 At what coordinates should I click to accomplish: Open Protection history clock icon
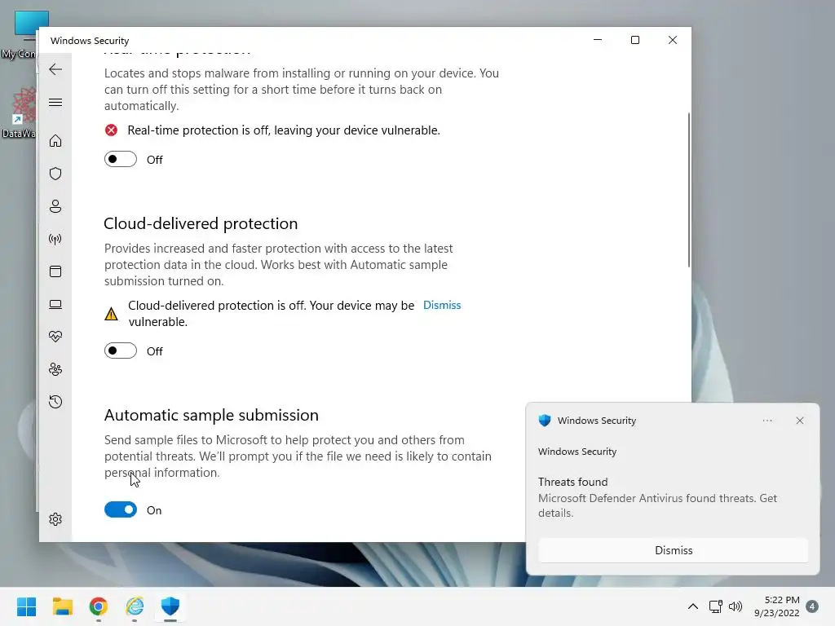point(55,402)
